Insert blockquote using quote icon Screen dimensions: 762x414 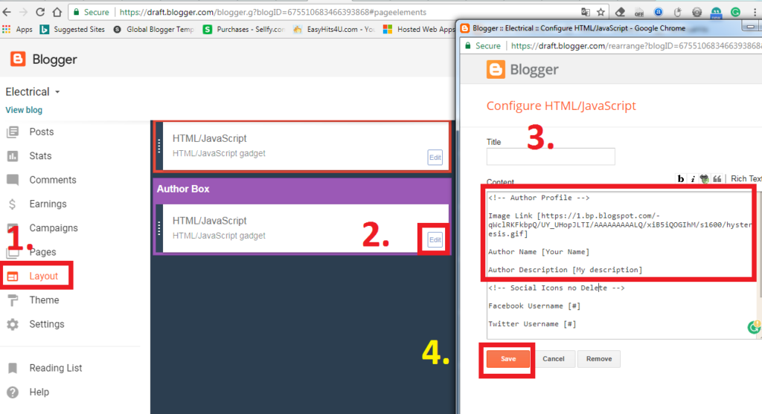click(x=717, y=179)
